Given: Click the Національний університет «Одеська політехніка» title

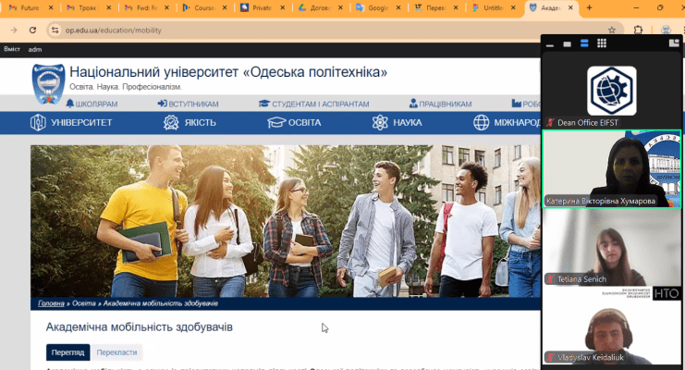Looking at the screenshot, I should point(228,72).
